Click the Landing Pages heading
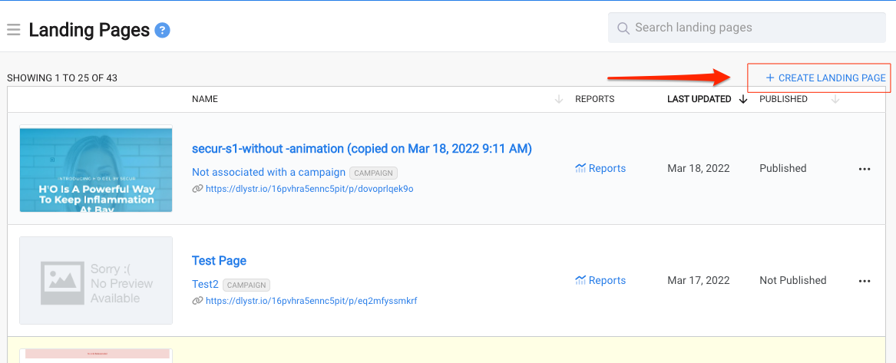This screenshot has height=363, width=896. coord(89,30)
